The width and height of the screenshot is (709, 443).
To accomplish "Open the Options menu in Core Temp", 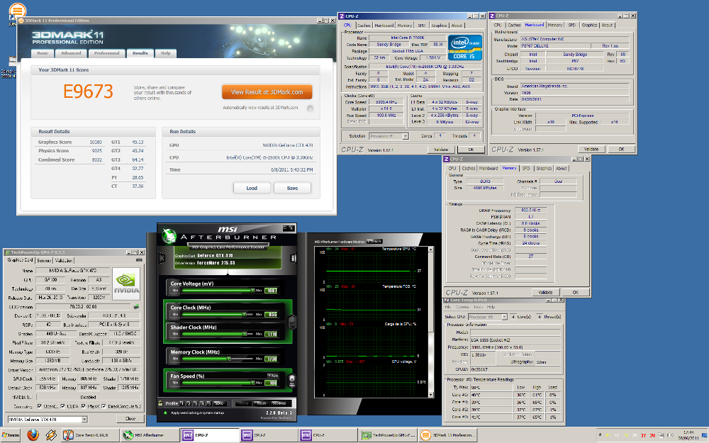I will coord(462,306).
